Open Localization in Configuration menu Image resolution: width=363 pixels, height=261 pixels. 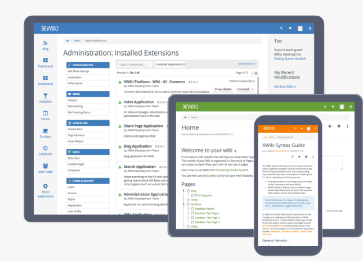click(x=88, y=77)
